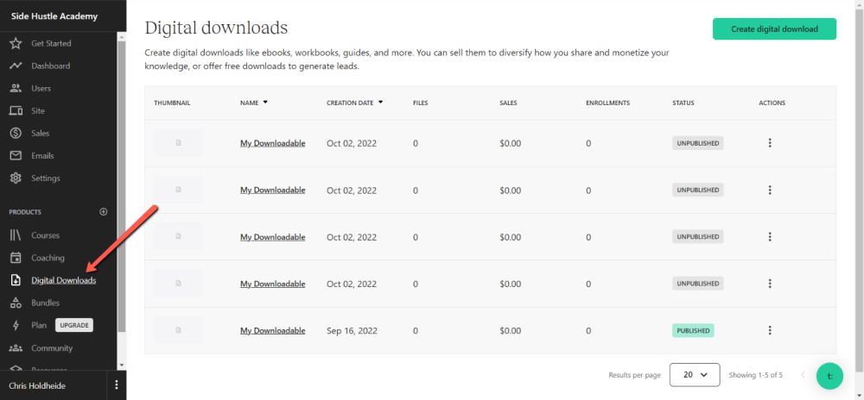Click the Get Started star icon

[x=16, y=43]
